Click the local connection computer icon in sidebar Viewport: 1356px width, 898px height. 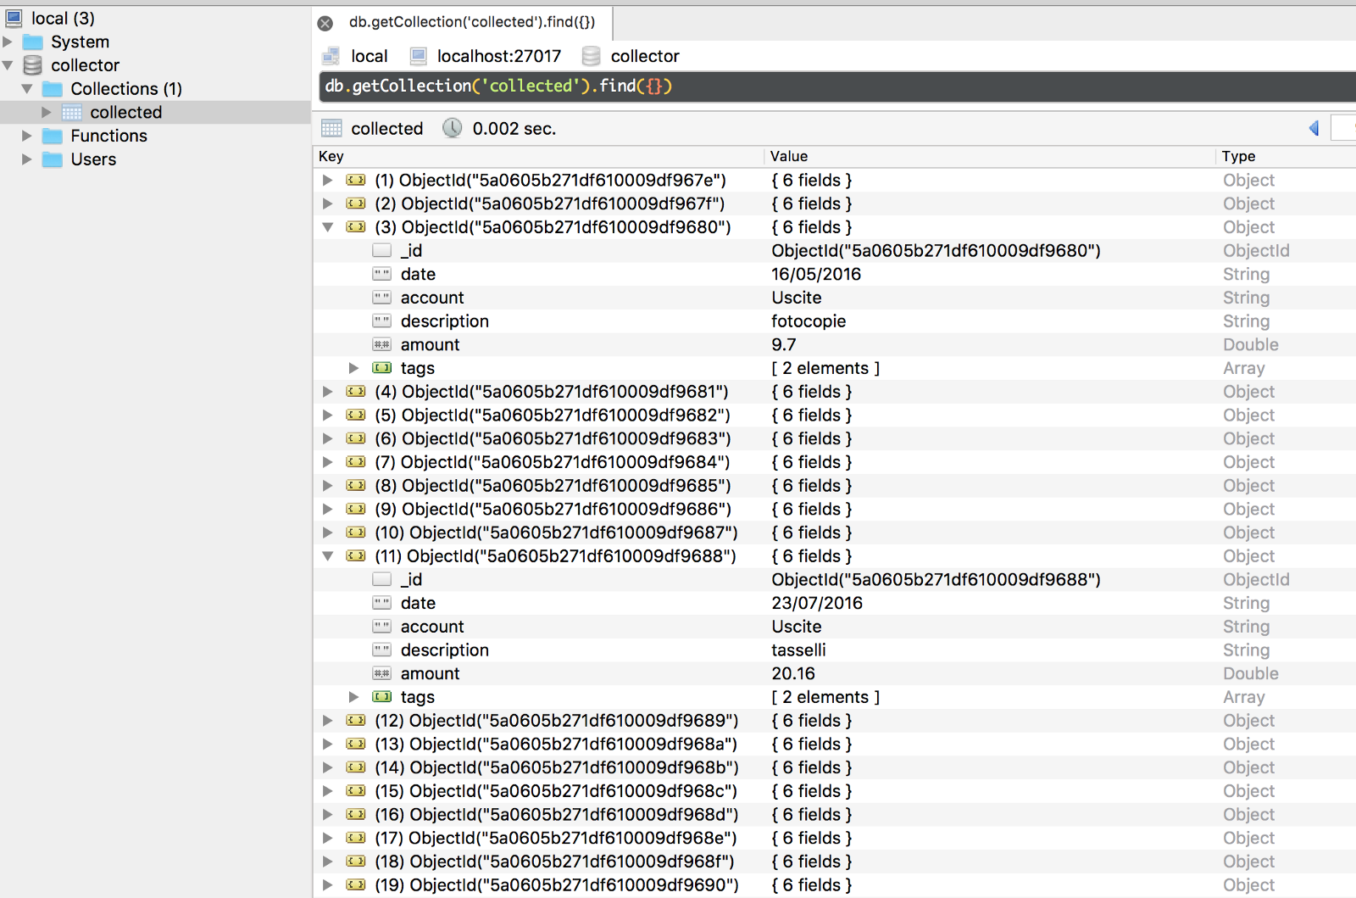click(x=14, y=18)
